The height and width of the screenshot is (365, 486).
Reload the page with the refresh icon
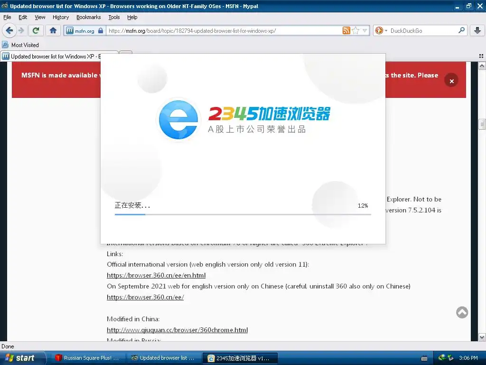[36, 30]
